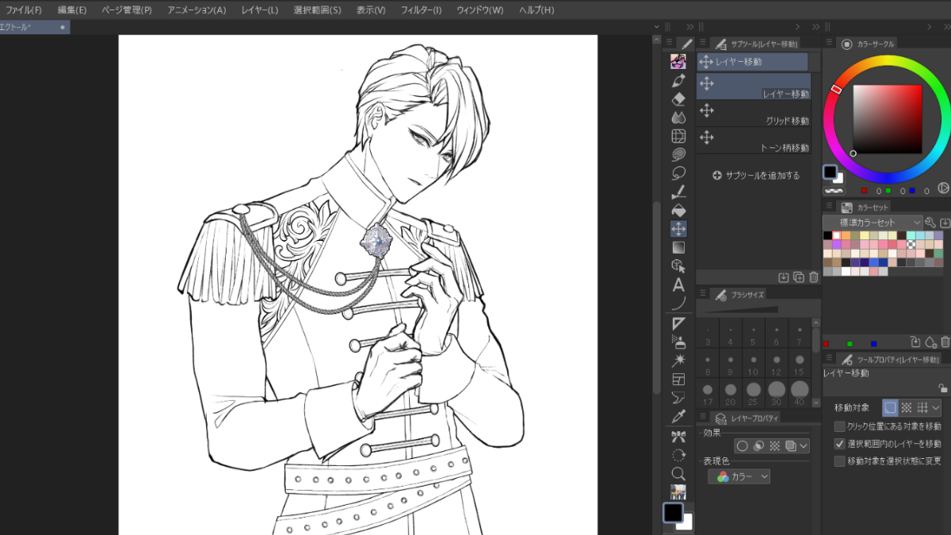Open the レイヤー(L) menu
The width and height of the screenshot is (951, 535).
[x=260, y=10]
